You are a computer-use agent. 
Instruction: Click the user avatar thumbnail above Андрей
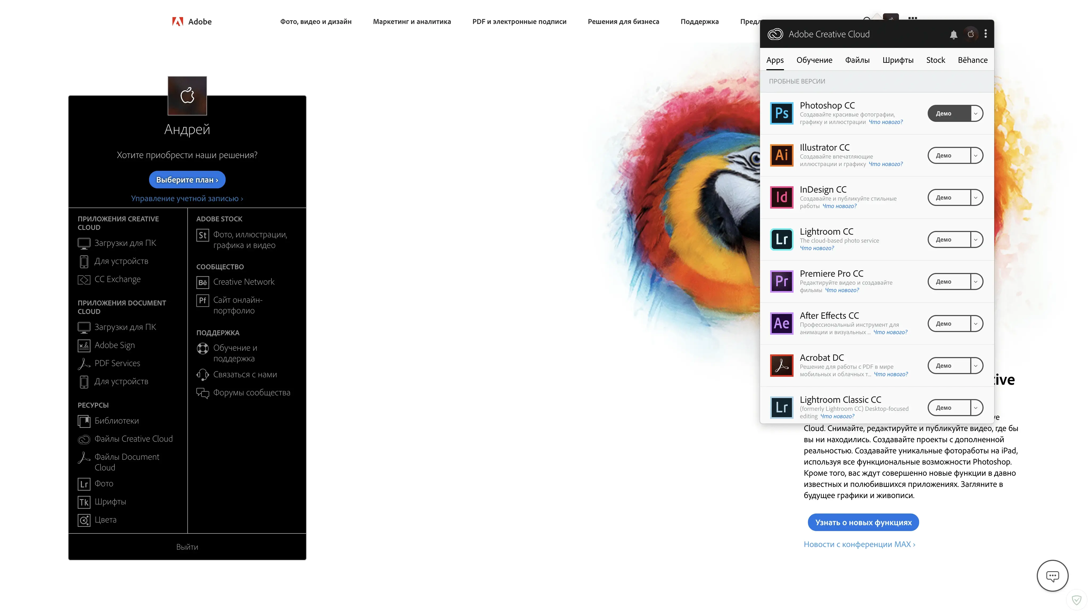187,96
